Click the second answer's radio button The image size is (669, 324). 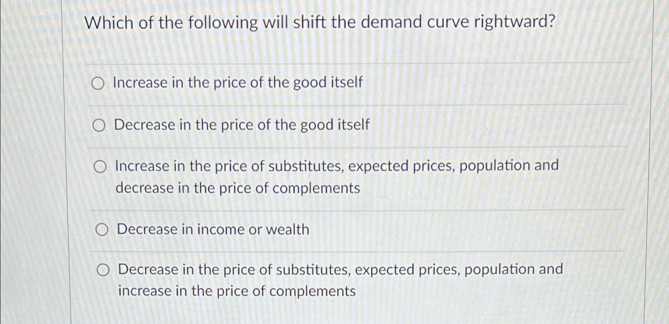pos(99,125)
